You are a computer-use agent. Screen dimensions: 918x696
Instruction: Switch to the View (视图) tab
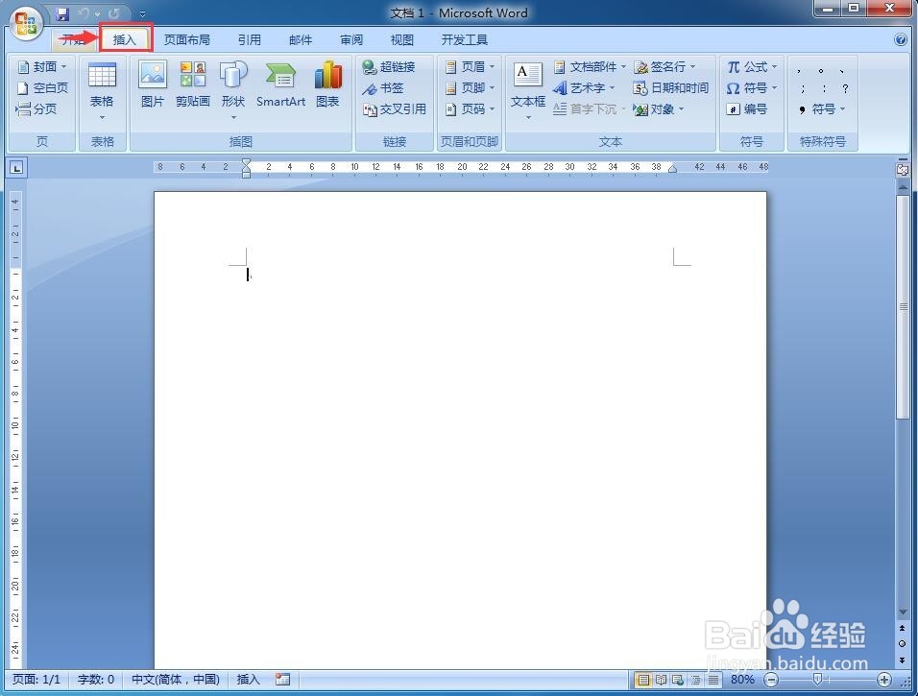(402, 39)
